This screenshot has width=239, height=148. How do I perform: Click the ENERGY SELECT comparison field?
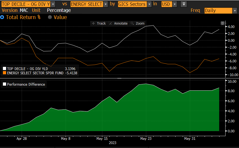[87, 4]
